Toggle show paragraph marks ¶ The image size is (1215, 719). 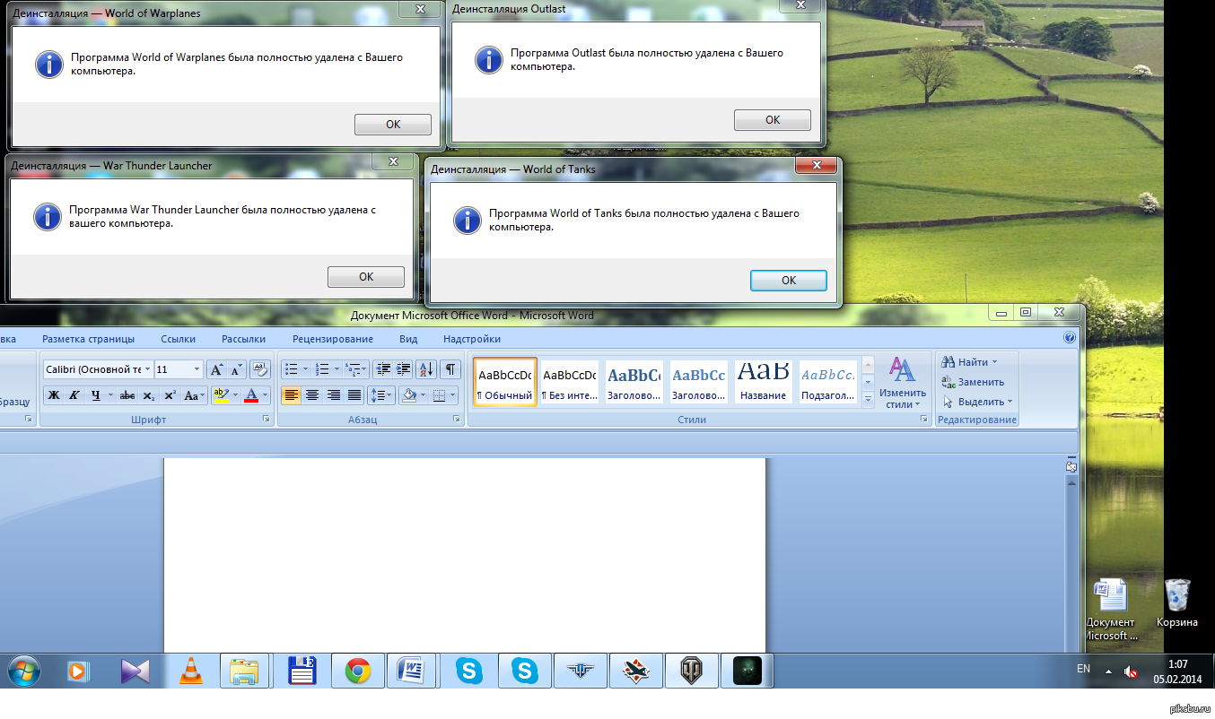[x=450, y=369]
